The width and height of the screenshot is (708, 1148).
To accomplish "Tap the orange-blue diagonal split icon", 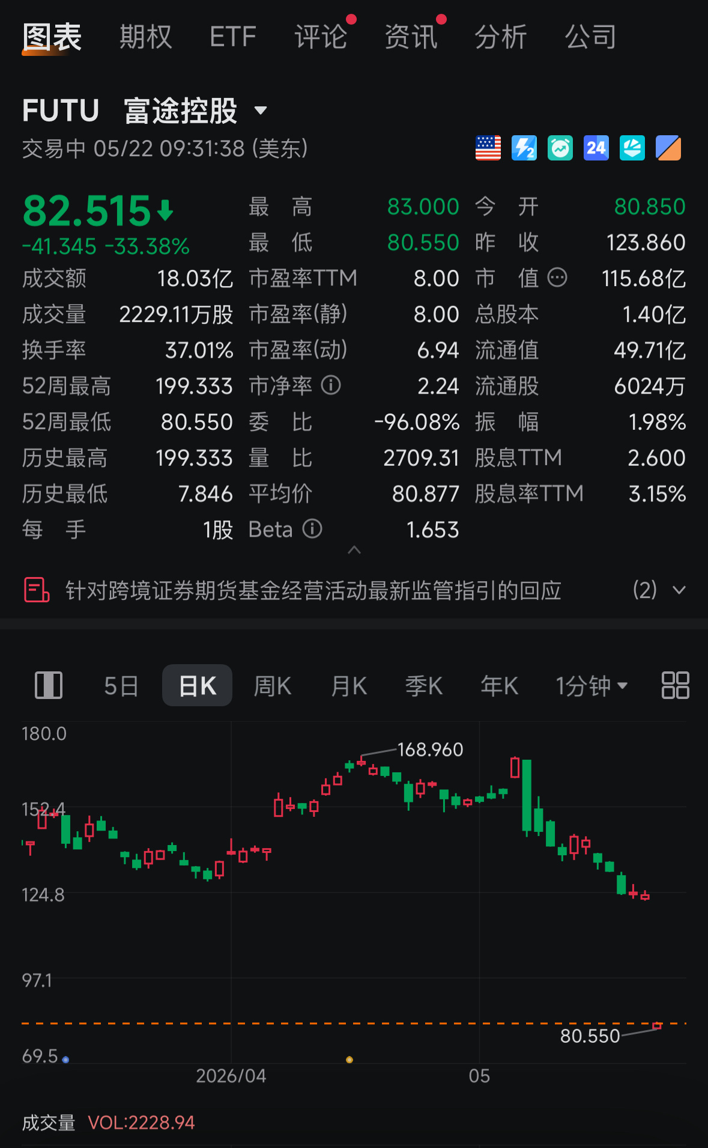I will pos(668,148).
